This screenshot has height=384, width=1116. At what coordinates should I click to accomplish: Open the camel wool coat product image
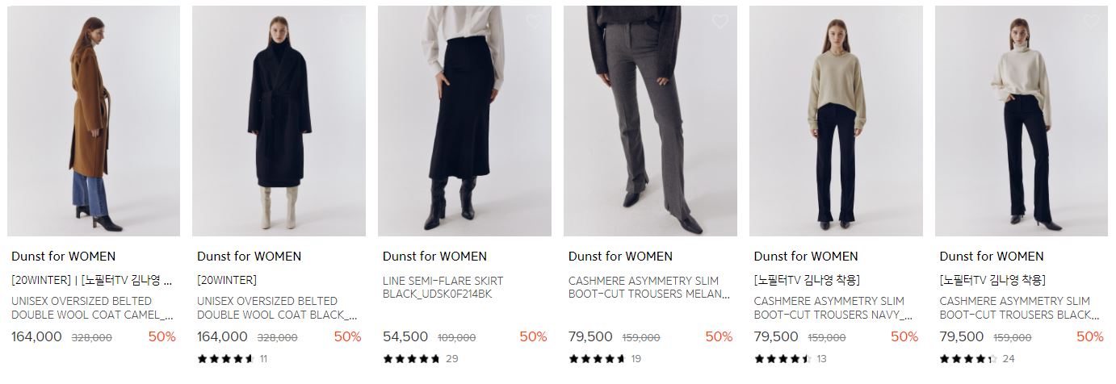click(x=94, y=121)
